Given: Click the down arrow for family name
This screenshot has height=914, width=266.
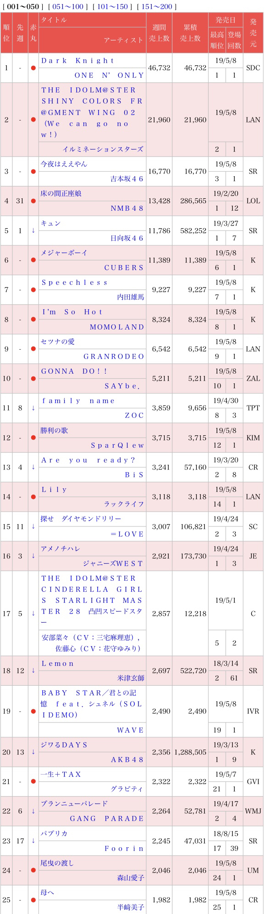Looking at the screenshot, I should click(33, 408).
